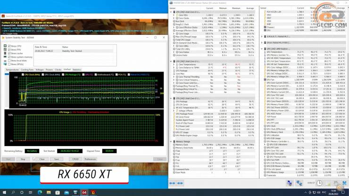Expand the S.M.A.R.T. Patriot sensor group
The image size is (349, 196).
(262, 36)
